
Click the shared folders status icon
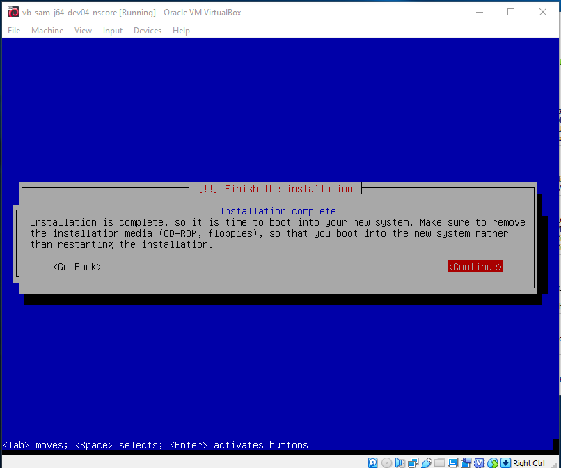tap(438, 462)
